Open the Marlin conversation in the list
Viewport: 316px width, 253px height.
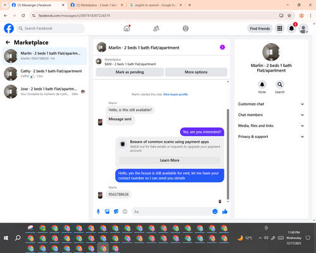coord(44,56)
